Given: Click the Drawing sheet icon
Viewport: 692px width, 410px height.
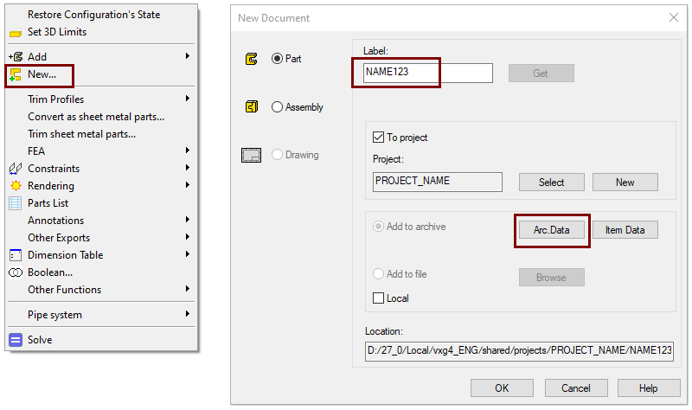Looking at the screenshot, I should point(251,156).
